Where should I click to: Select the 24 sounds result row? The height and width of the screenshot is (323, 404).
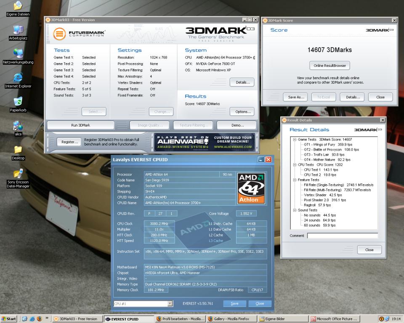pyautogui.click(x=320, y=220)
